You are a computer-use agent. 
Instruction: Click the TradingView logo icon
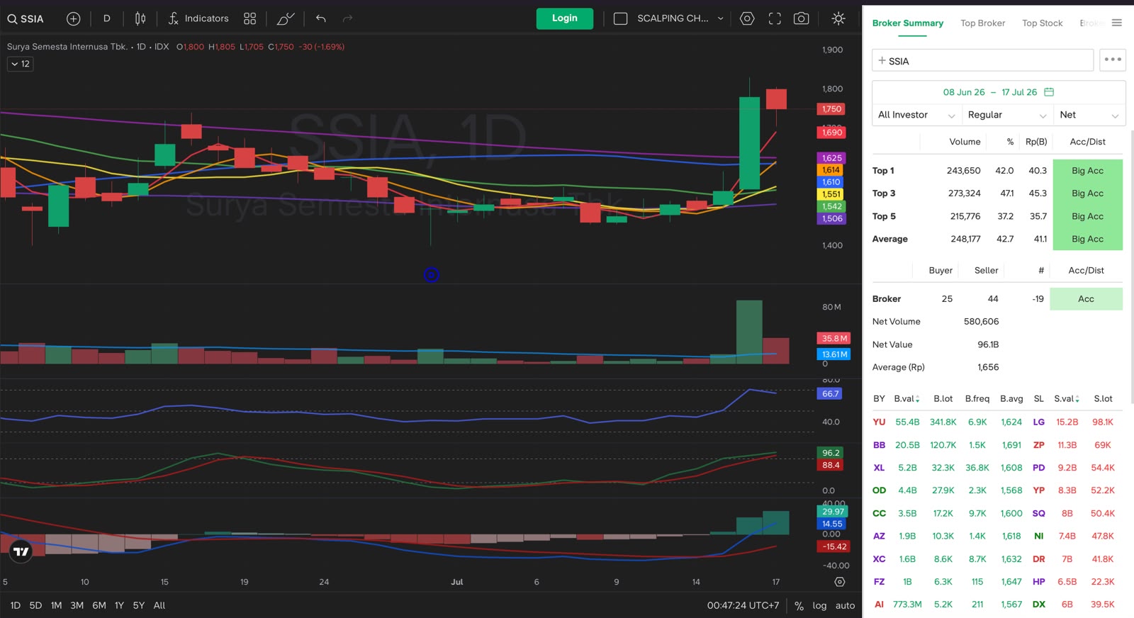(21, 551)
